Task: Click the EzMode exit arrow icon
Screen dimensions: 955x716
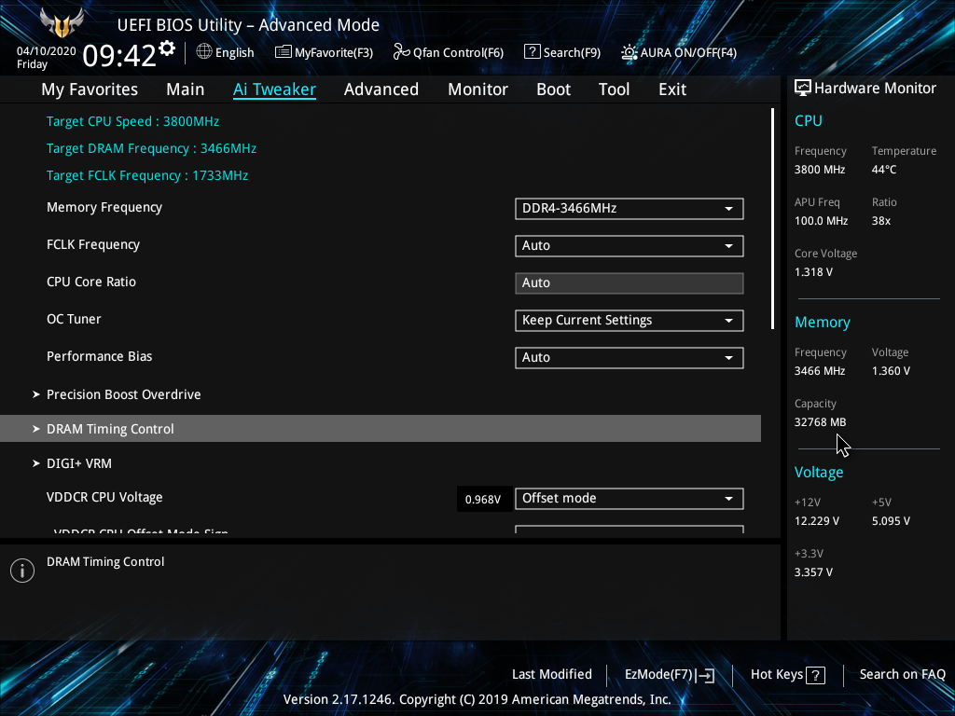Action: (x=705, y=675)
